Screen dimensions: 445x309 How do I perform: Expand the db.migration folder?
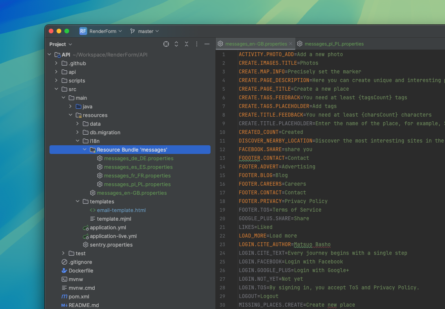pos(77,132)
